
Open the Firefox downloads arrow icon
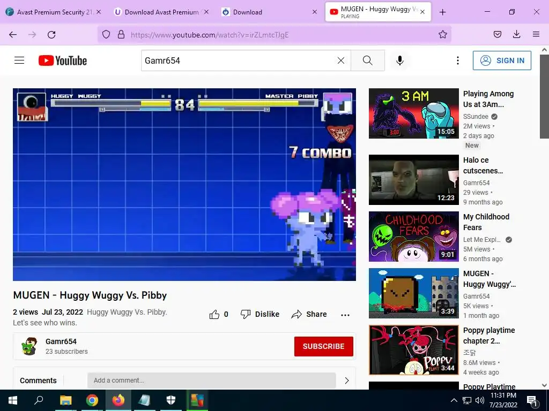(516, 34)
